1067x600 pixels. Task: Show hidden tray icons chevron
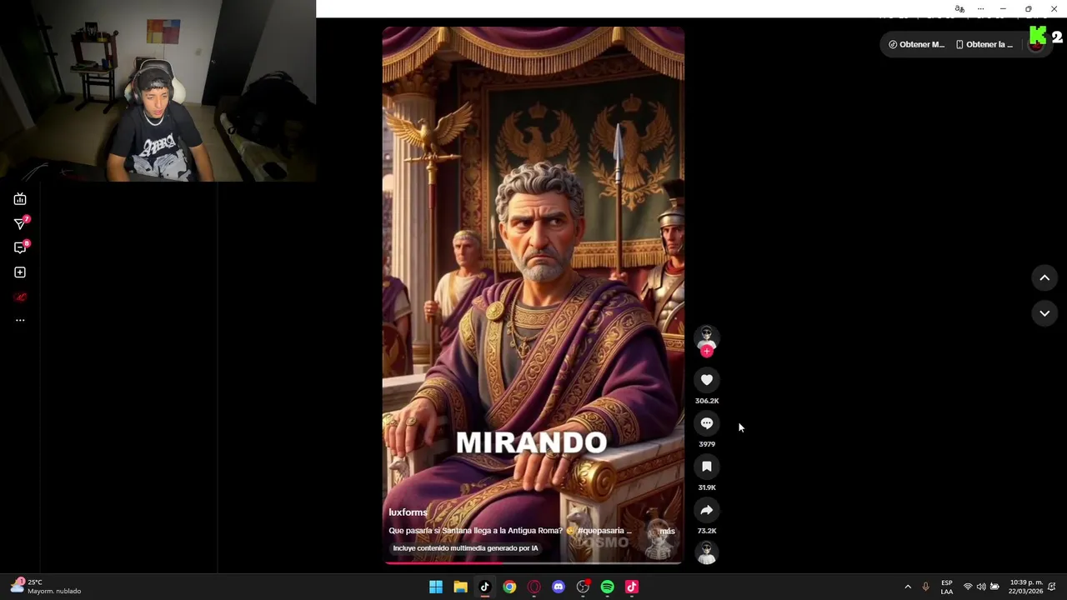908,587
